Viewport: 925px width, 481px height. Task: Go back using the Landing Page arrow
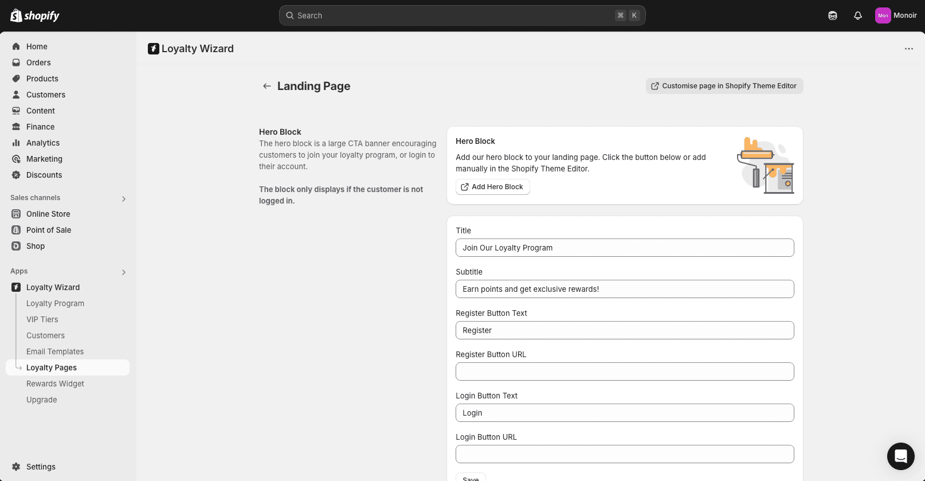click(x=267, y=86)
